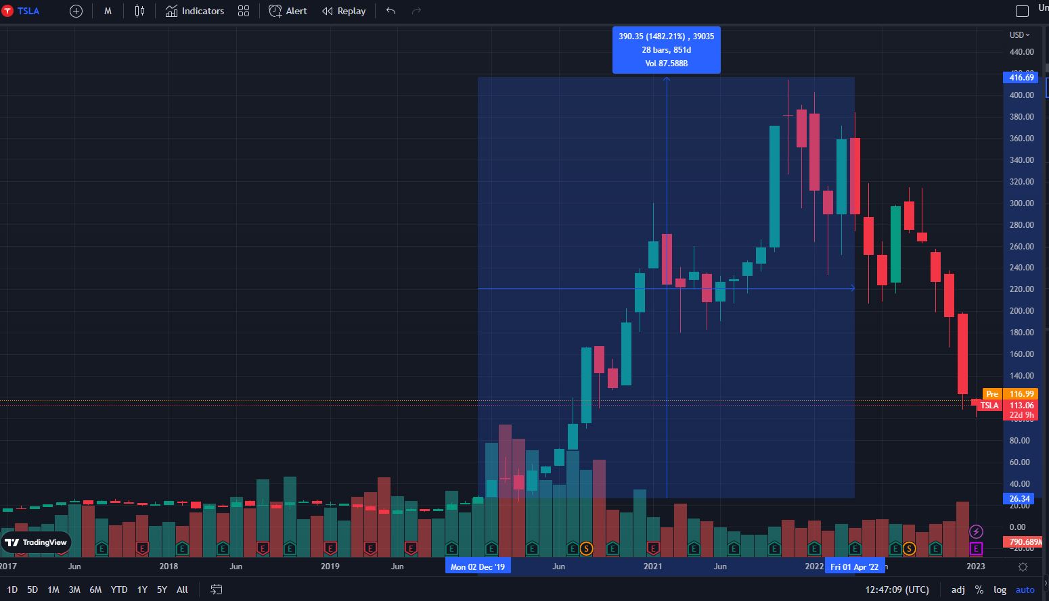Toggle the auto scale option

click(x=1025, y=590)
